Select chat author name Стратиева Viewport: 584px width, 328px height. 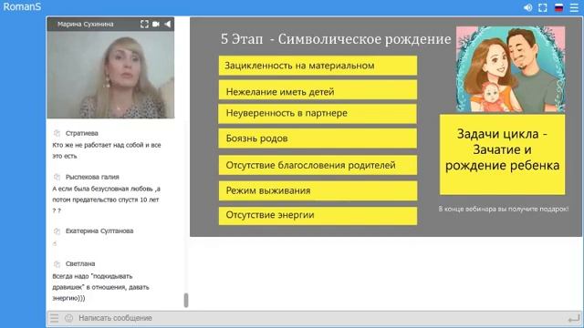point(82,133)
